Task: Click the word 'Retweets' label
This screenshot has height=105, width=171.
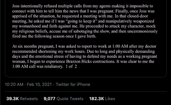Action: coord(29,99)
